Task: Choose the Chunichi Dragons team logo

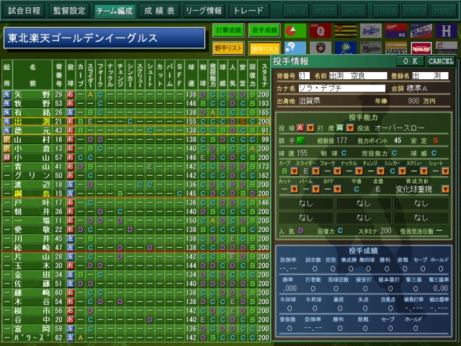Action: (x=396, y=30)
